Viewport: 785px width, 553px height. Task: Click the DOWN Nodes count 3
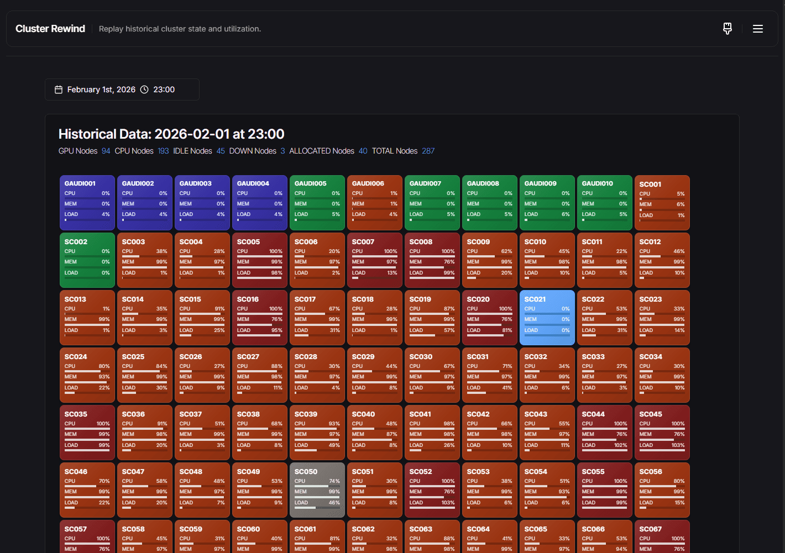[282, 151]
